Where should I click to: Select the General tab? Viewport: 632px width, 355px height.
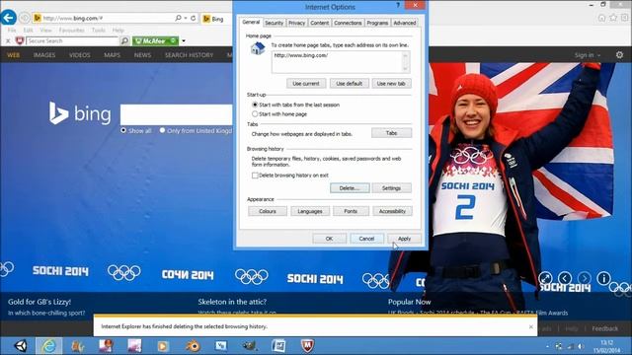[x=251, y=22]
